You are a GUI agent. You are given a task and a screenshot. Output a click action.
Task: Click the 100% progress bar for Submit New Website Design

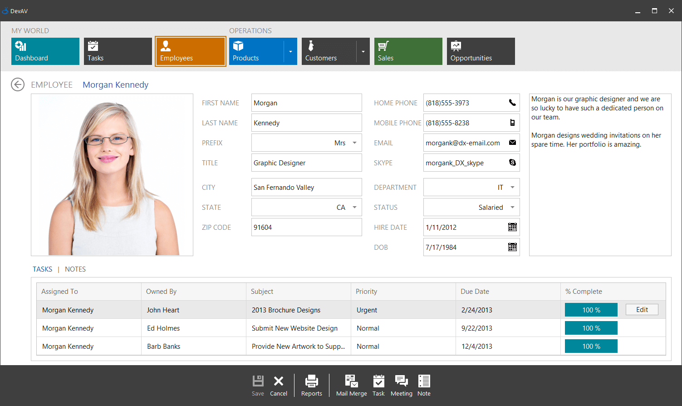click(591, 327)
